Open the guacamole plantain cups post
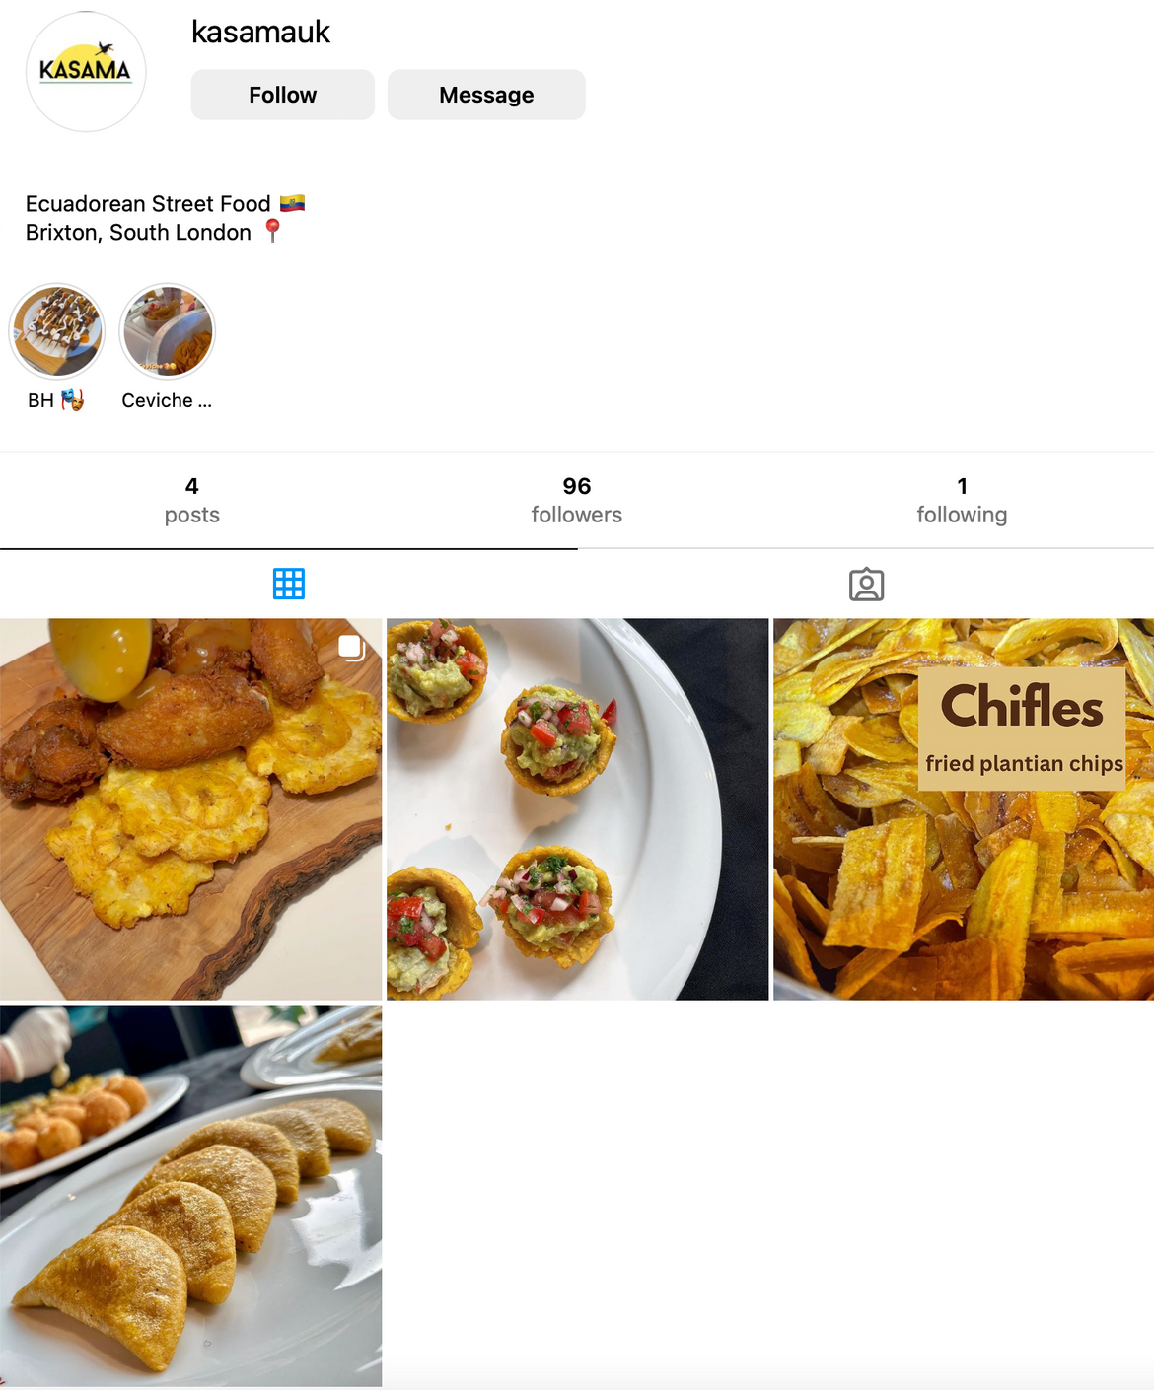The width and height of the screenshot is (1154, 1390). tap(577, 809)
